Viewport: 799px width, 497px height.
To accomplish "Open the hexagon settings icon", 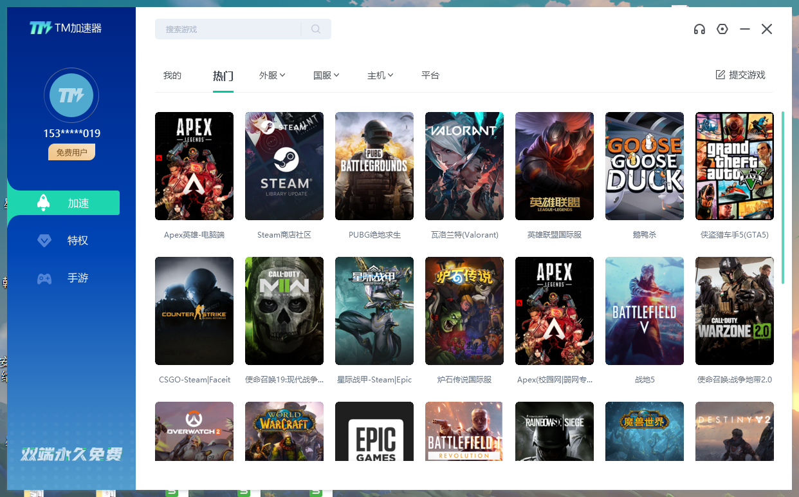I will pos(722,29).
